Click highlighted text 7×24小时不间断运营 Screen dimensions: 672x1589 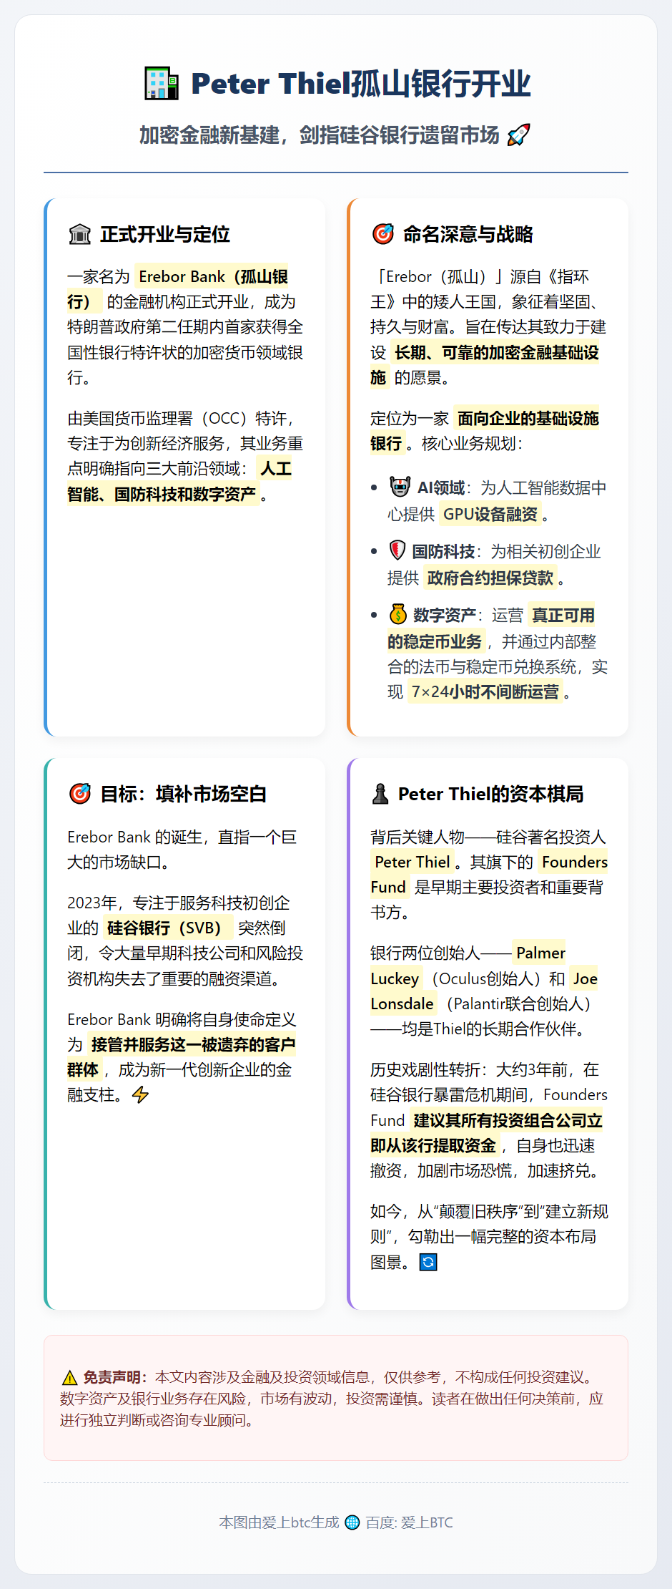[x=485, y=691]
